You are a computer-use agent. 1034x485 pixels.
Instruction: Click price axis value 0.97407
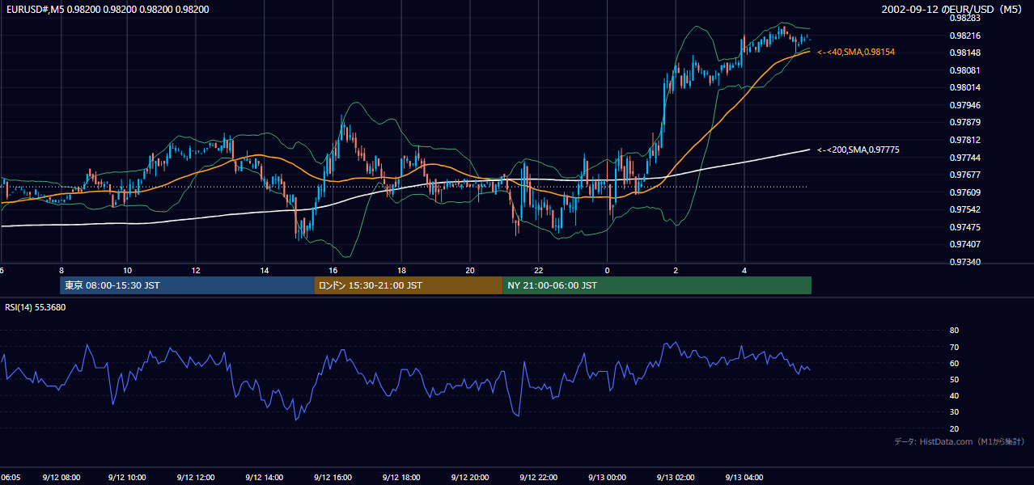click(964, 244)
